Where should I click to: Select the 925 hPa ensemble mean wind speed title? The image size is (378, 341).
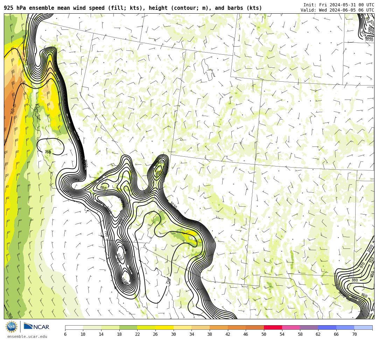(x=133, y=8)
